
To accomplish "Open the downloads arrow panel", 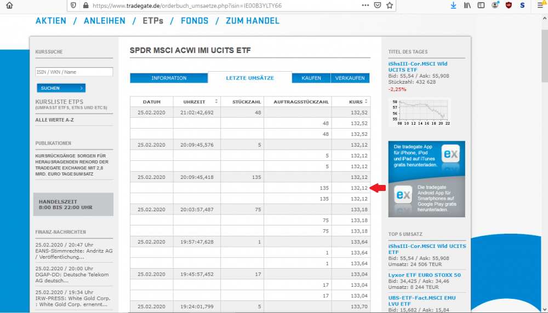I will click(x=453, y=5).
